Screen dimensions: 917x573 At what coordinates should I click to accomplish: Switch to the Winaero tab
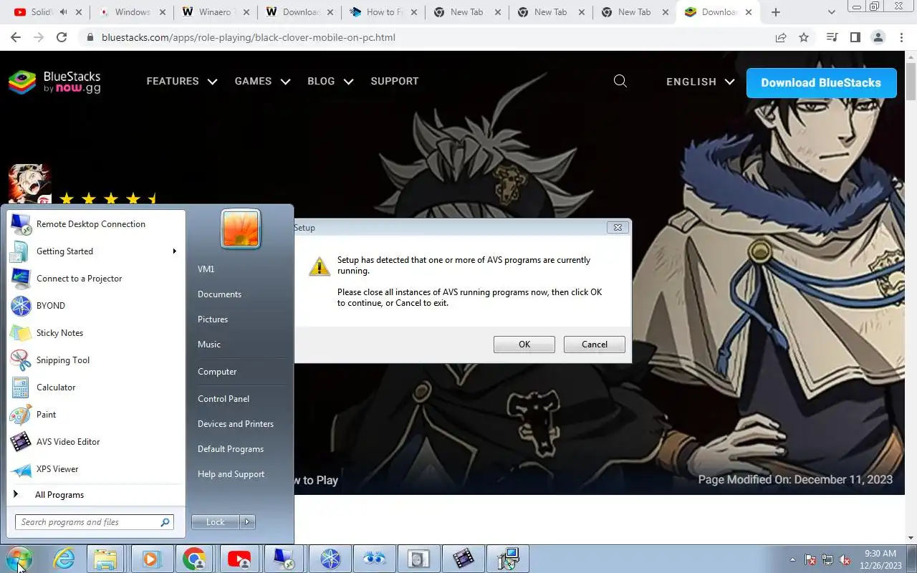(215, 12)
